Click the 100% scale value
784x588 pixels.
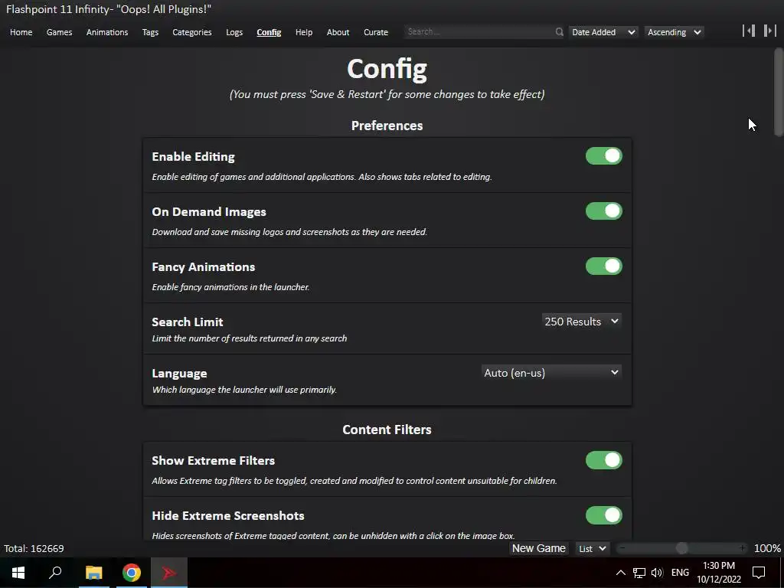767,548
